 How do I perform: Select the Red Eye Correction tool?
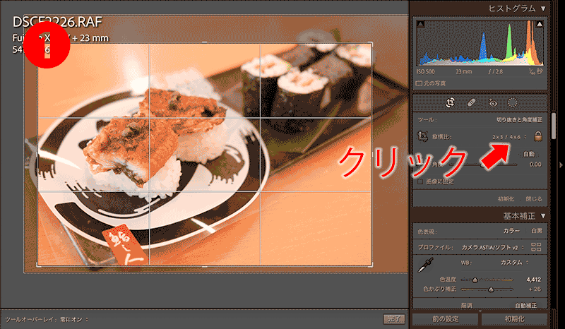(x=492, y=103)
